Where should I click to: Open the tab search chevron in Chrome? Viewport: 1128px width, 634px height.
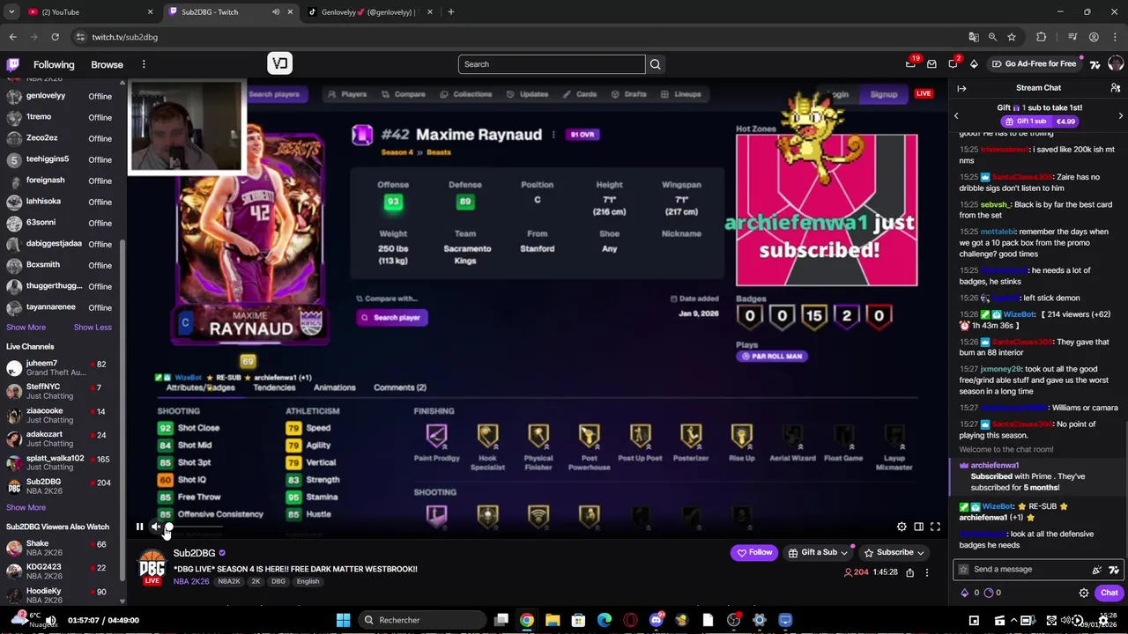coord(11,12)
